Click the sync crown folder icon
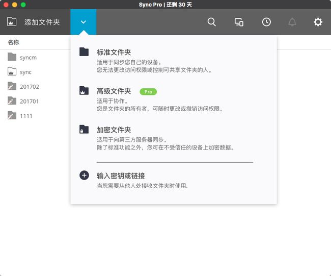Viewport: 331px width, 276px height. pos(12,71)
